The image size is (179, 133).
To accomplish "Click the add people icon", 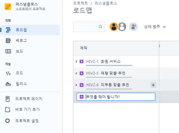I will (133, 27).
